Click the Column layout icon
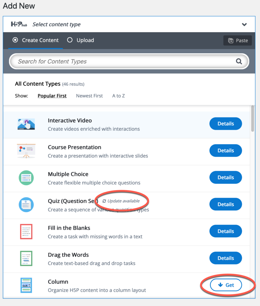 tap(26, 285)
